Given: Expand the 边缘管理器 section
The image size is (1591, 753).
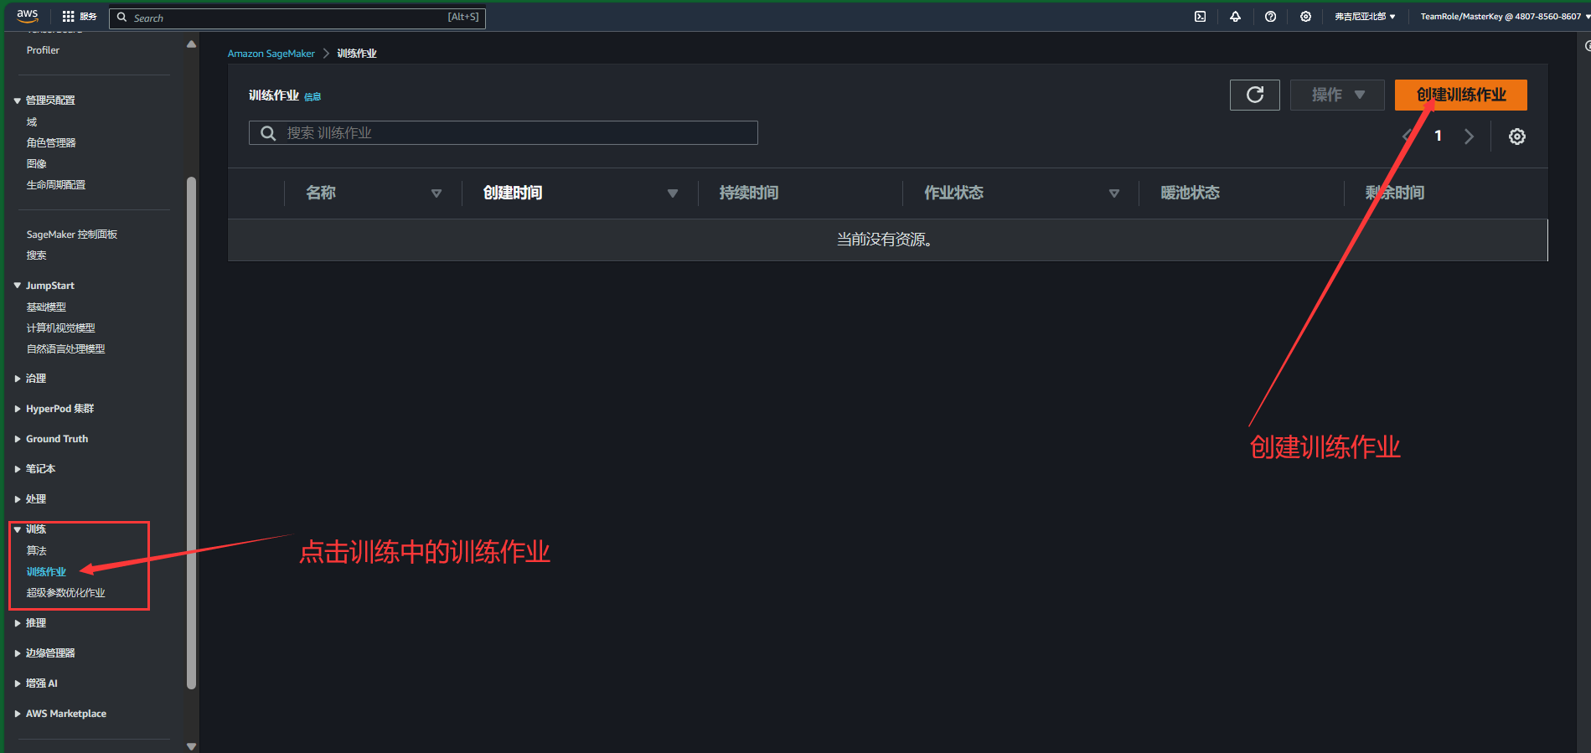Looking at the screenshot, I should pos(17,653).
